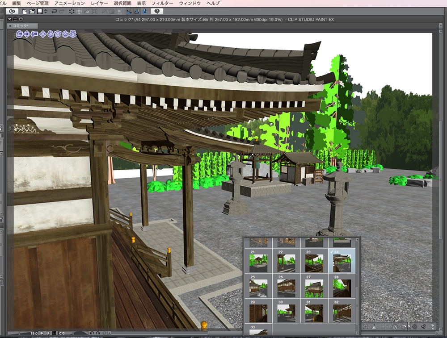The height and width of the screenshot is (338, 447).
Task: Click the Save icon in the main toolbar
Action: coord(39,11)
